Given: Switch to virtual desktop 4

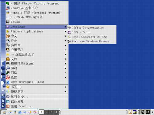Looking at the screenshot, I should (x=56, y=112).
